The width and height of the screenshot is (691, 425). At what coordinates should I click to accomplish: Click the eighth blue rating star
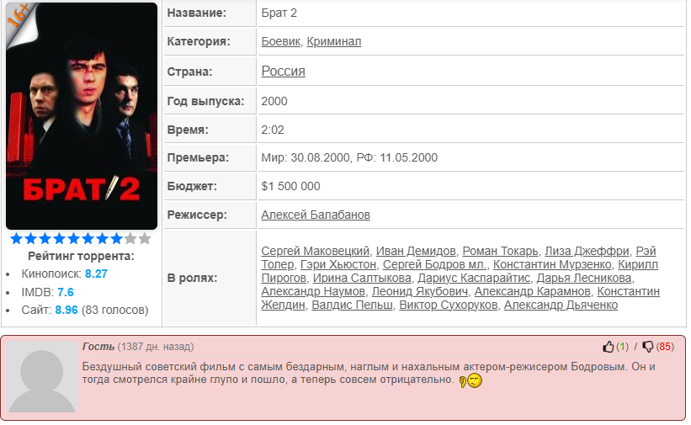tap(116, 239)
